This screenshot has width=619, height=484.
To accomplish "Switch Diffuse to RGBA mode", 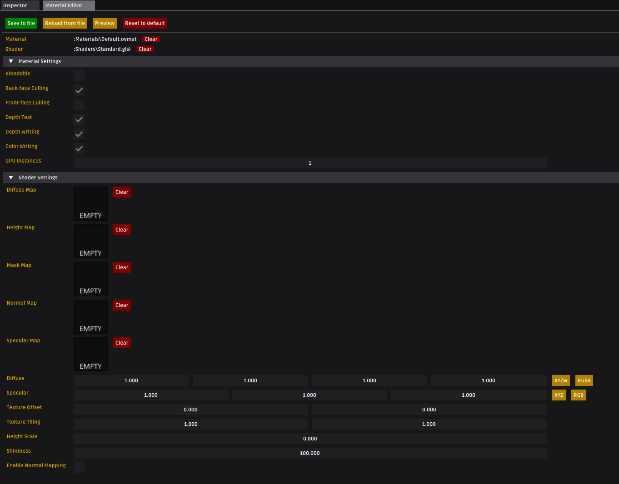I will (x=584, y=380).
